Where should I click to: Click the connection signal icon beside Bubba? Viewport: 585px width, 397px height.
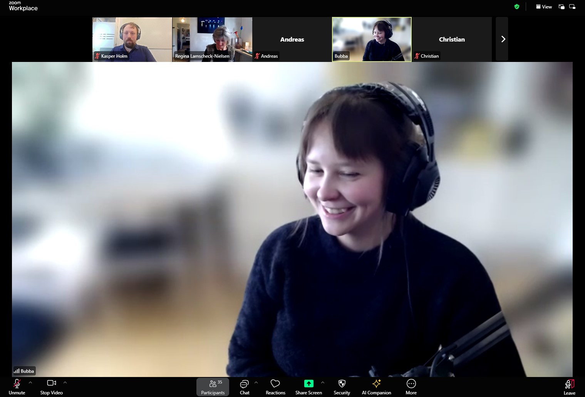(17, 371)
